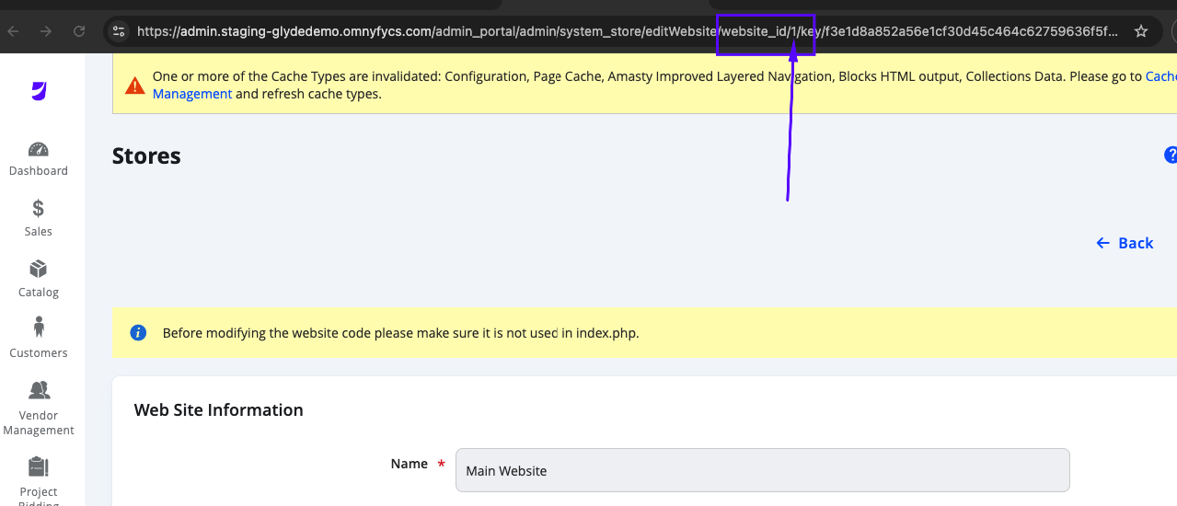This screenshot has height=506, width=1177.
Task: Open the Project Bidding clipboard icon
Action: (39, 466)
